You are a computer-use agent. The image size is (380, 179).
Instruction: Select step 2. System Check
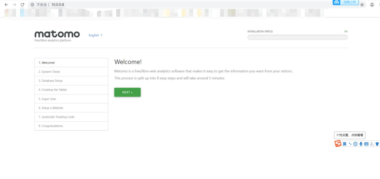pyautogui.click(x=71, y=72)
